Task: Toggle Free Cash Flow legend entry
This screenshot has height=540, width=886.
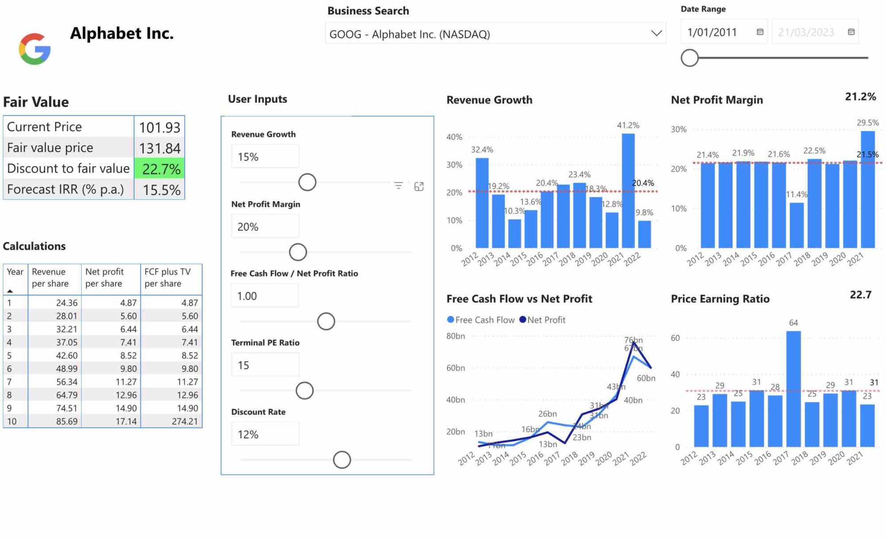Action: pyautogui.click(x=481, y=320)
